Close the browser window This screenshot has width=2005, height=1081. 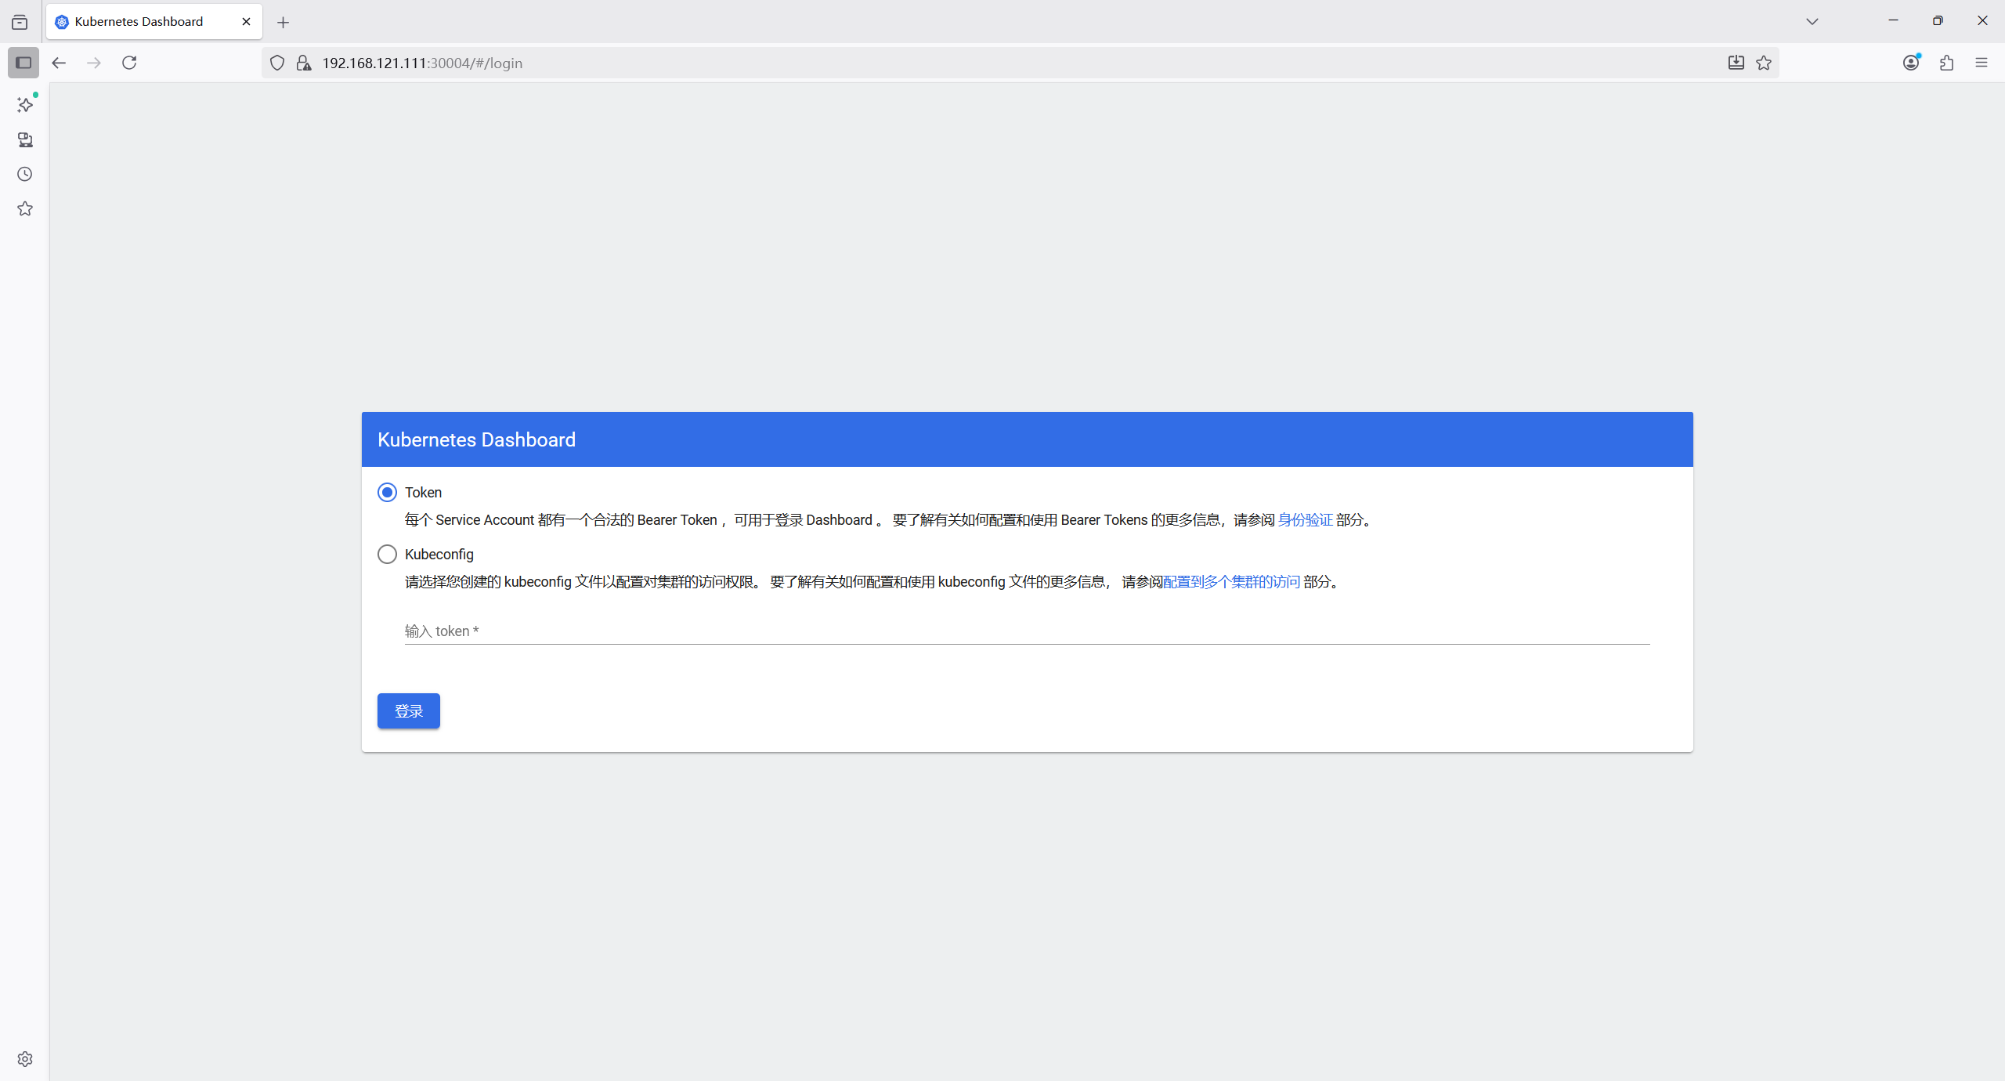tap(1982, 21)
